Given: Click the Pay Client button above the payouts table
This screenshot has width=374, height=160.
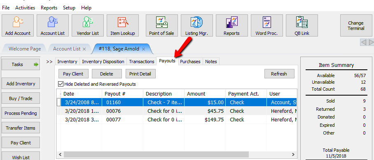Looking at the screenshot, I should [x=73, y=74].
